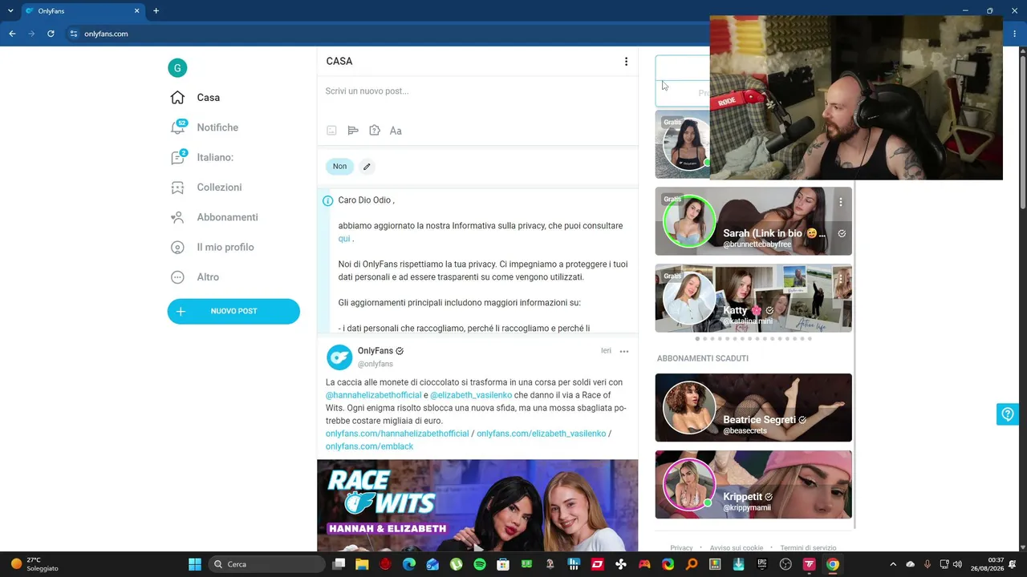The width and height of the screenshot is (1027, 577).
Task: Open the CASA feed three-dot menu
Action: [626, 62]
